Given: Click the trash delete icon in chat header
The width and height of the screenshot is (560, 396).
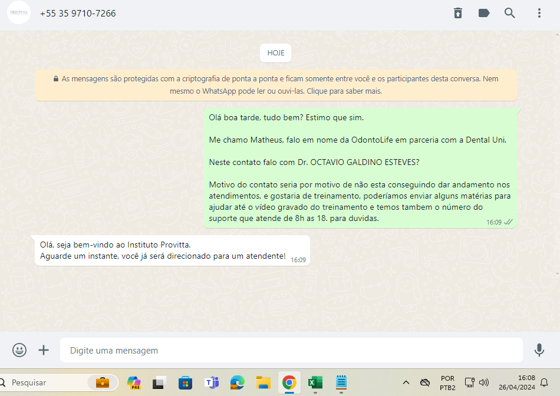Looking at the screenshot, I should click(x=458, y=13).
